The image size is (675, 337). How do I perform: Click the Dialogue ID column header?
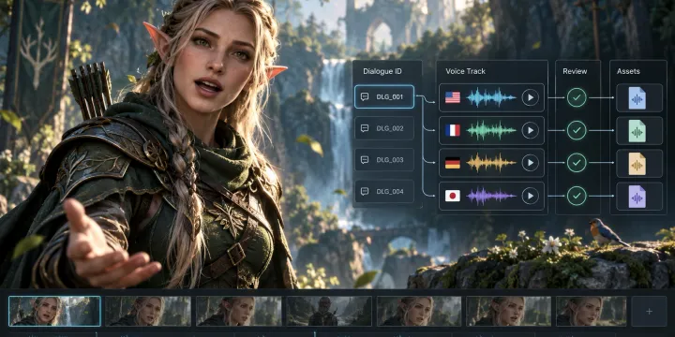coord(382,71)
